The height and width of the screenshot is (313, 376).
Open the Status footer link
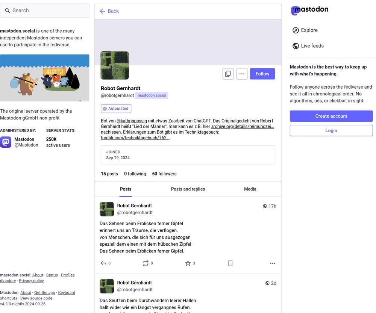(x=52, y=275)
